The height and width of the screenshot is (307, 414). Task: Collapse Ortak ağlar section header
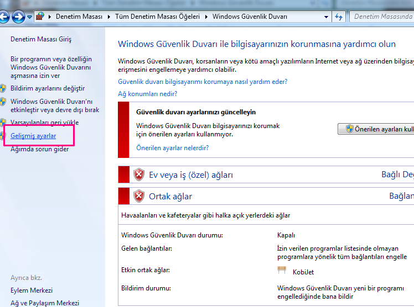click(x=266, y=196)
